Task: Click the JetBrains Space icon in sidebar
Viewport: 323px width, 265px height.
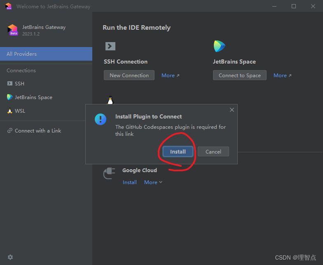Action: (x=10, y=97)
